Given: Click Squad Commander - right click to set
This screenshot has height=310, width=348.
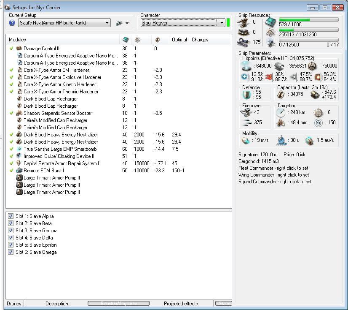Looking at the screenshot, I should point(275,182).
